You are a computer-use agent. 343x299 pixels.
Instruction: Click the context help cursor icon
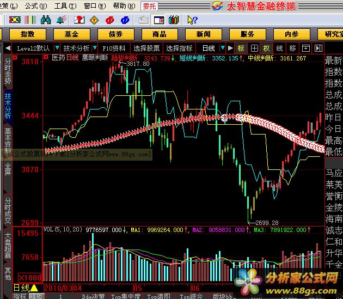point(193,20)
